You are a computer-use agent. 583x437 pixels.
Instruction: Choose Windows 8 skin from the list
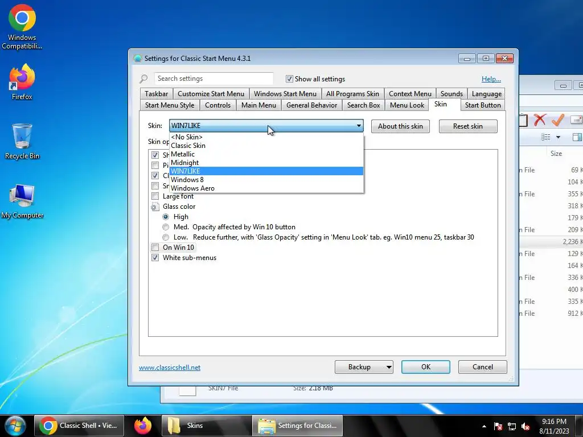266,180
